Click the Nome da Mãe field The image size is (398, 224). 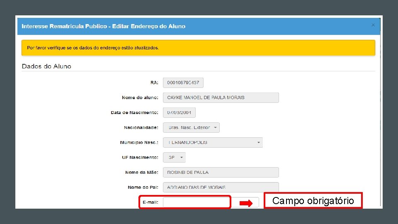click(x=221, y=173)
